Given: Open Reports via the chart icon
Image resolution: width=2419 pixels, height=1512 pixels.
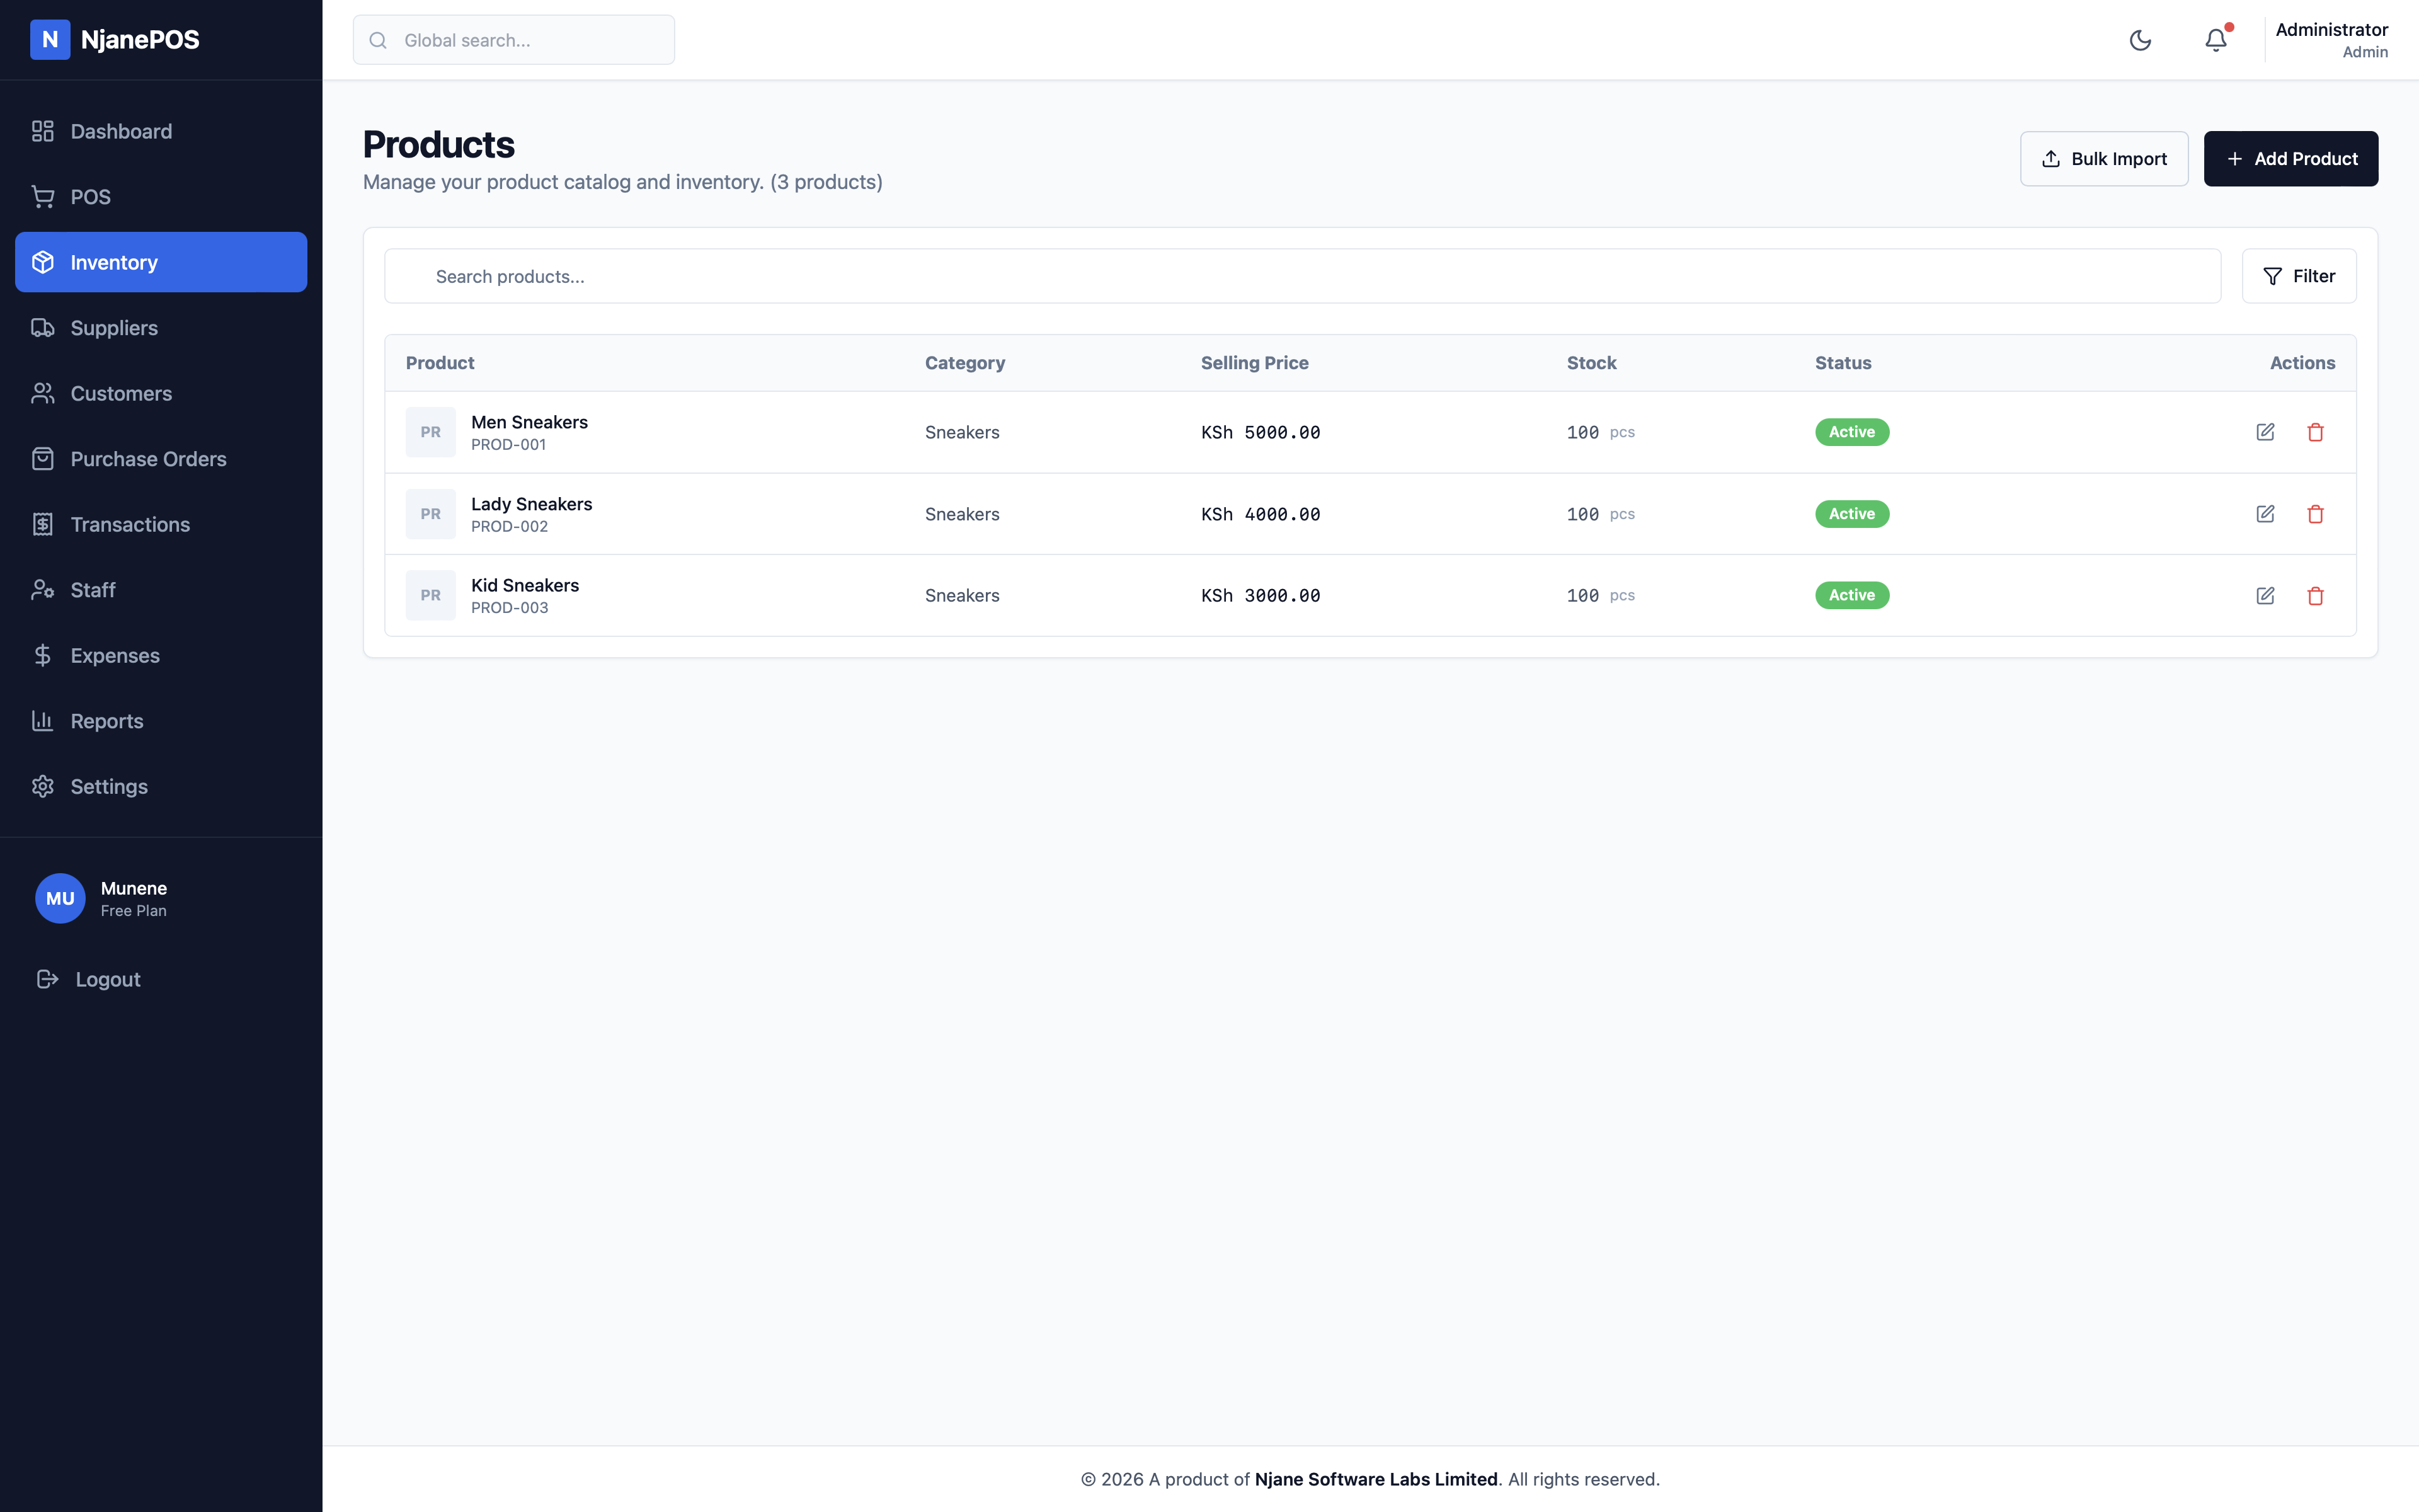Looking at the screenshot, I should (43, 720).
